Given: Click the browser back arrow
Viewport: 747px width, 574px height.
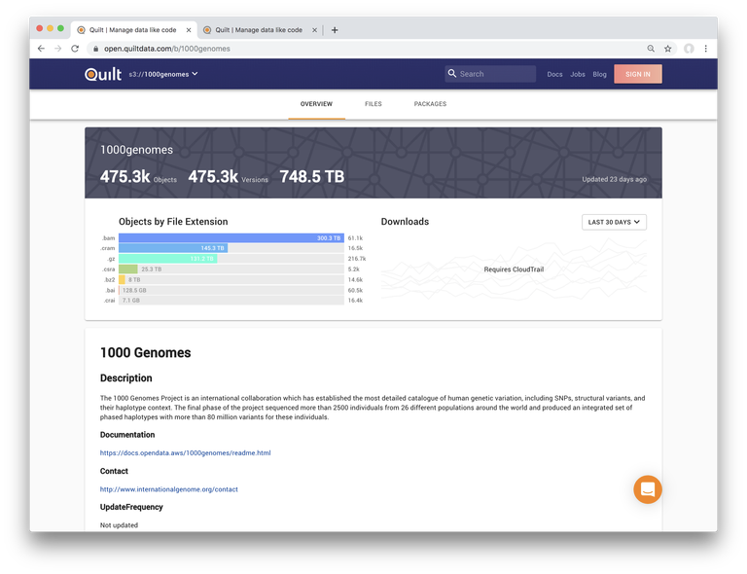Looking at the screenshot, I should (41, 49).
